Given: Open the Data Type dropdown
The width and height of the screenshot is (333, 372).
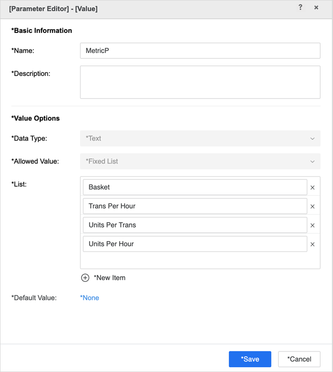Looking at the screenshot, I should [200, 139].
